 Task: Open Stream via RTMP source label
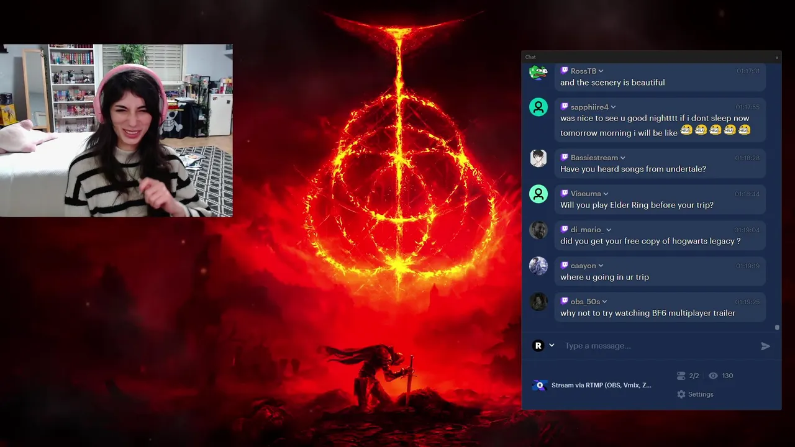(x=601, y=385)
